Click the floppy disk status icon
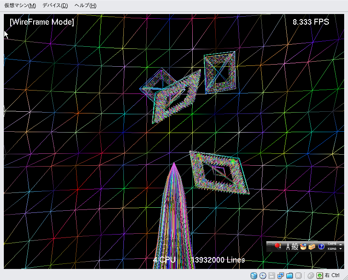Viewport: 348px width, 280px height. (x=272, y=275)
